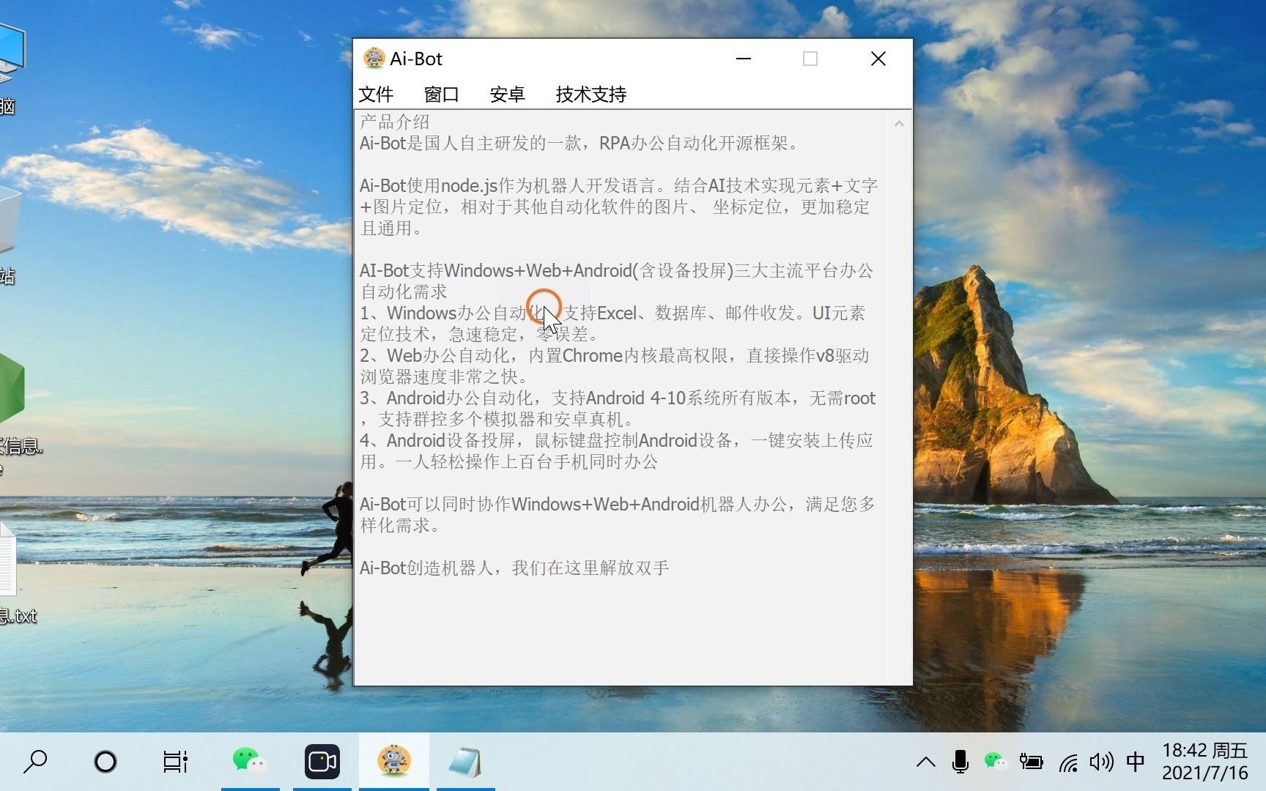The image size is (1266, 791).
Task: Open the 安卓 menu
Action: (507, 94)
